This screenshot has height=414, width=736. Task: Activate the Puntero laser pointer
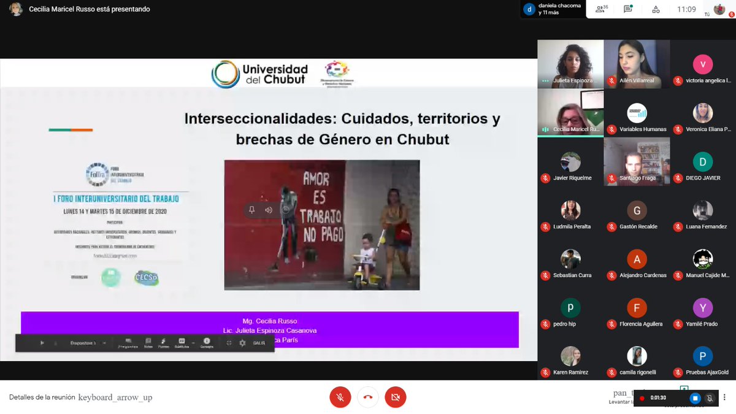coord(164,343)
